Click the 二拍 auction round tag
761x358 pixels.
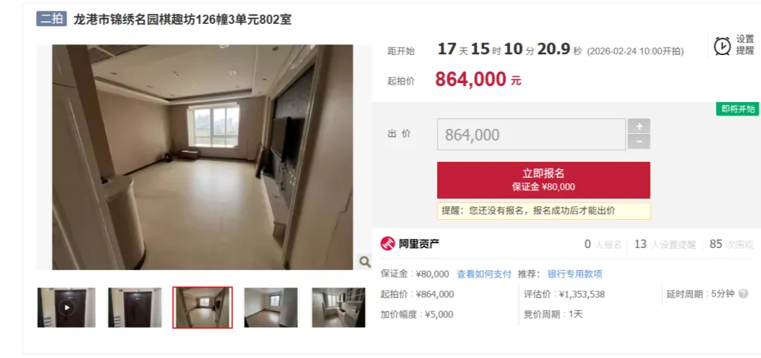51,19
